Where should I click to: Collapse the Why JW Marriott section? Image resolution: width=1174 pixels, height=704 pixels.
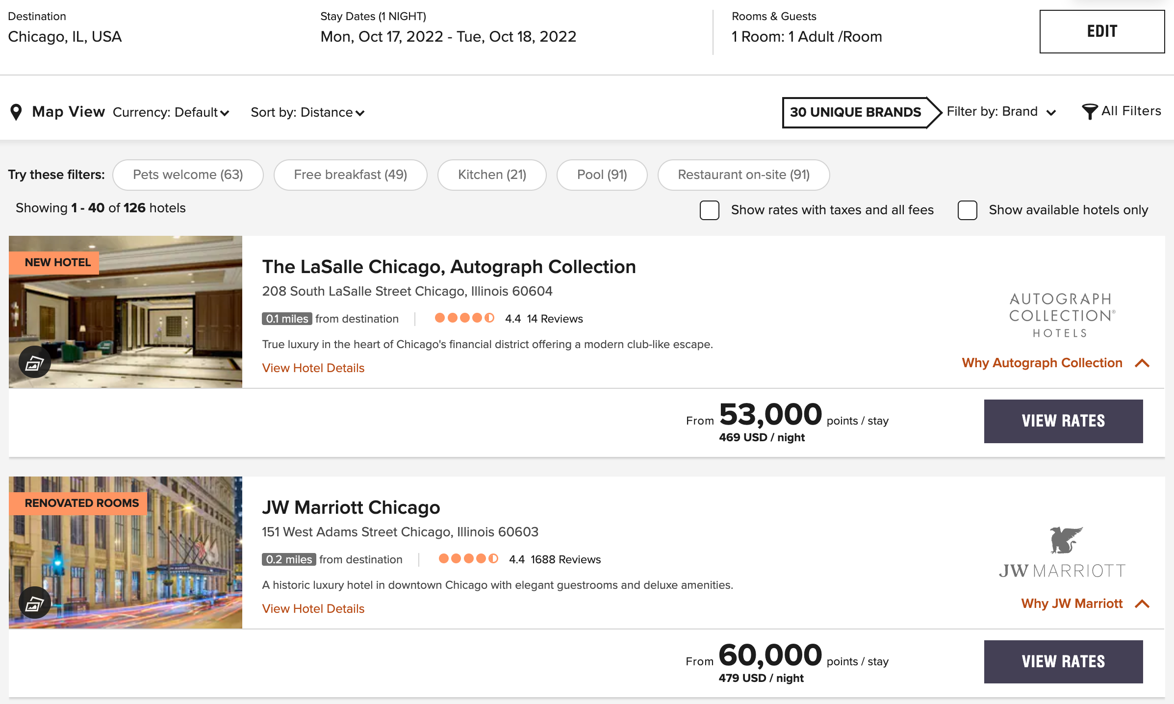[x=1143, y=603]
